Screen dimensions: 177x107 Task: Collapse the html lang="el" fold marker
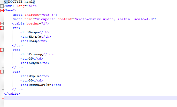pyautogui.click(x=2, y=6)
